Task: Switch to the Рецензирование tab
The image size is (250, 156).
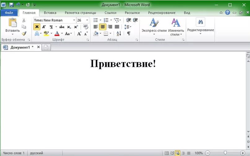Action: coord(162,13)
